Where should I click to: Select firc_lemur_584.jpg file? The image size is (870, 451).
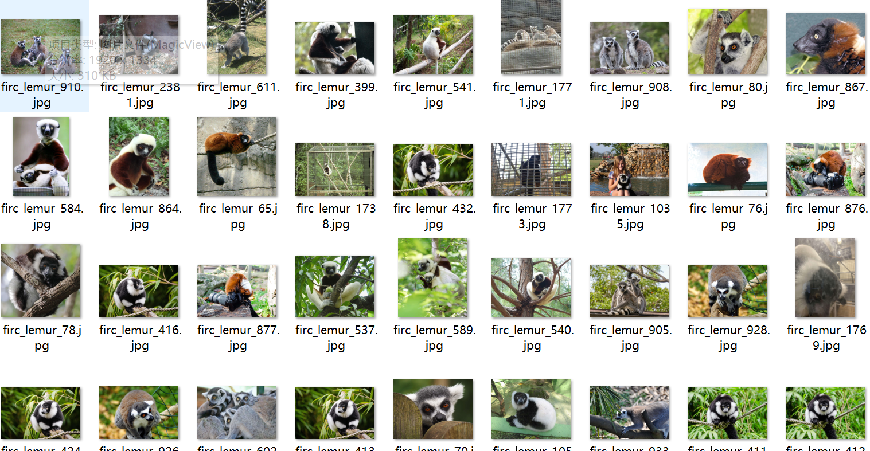[41, 156]
